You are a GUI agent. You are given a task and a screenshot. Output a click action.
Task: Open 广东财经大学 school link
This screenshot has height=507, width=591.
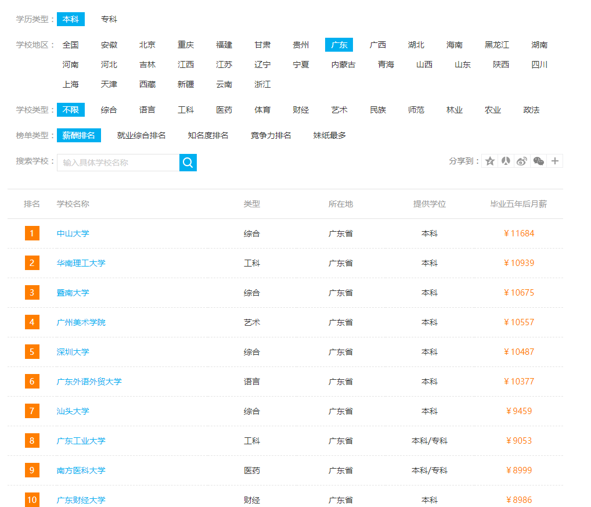pyautogui.click(x=81, y=500)
